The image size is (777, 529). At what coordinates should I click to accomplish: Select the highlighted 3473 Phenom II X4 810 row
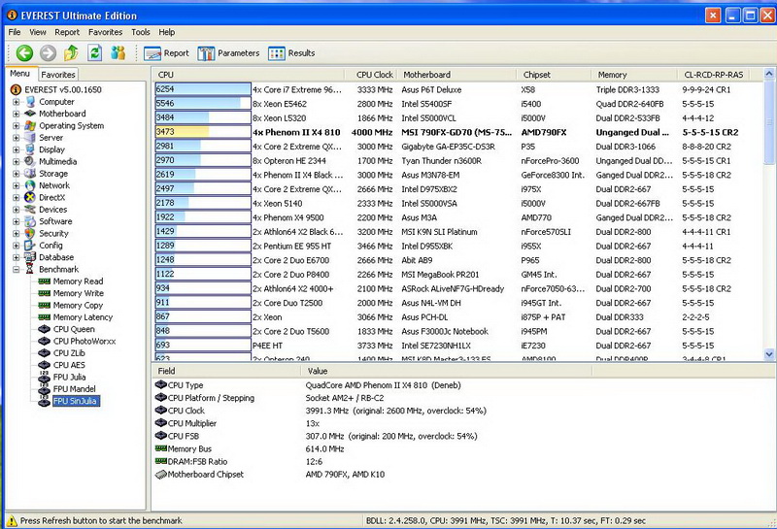click(458, 132)
